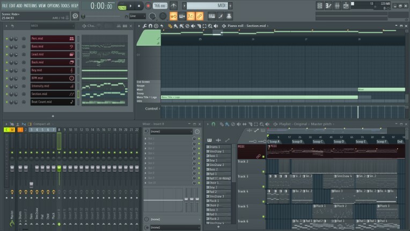This screenshot has width=410, height=231.
Task: Click the Stop button in transport
Action: tap(139, 6)
